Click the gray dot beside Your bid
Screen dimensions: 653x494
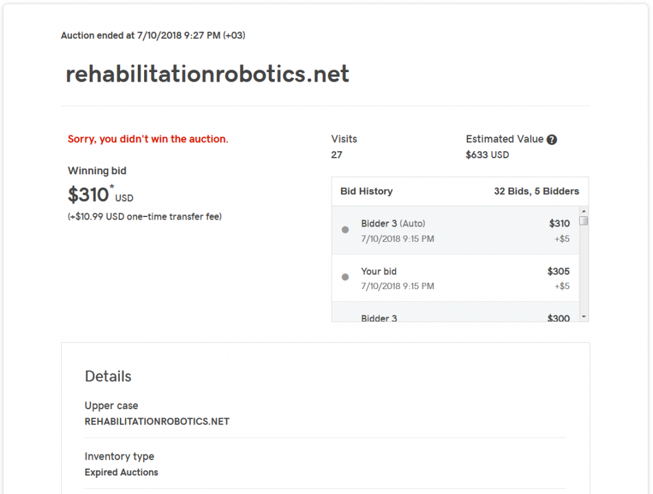pyautogui.click(x=345, y=277)
